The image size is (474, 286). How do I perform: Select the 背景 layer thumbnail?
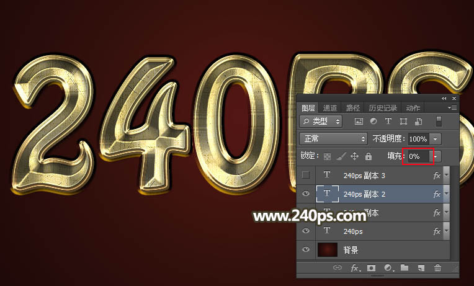[x=328, y=249]
